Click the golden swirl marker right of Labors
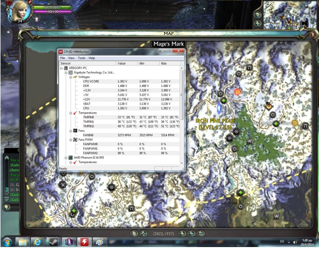Image resolution: width=319 pixels, height=255 pixels. [295, 123]
